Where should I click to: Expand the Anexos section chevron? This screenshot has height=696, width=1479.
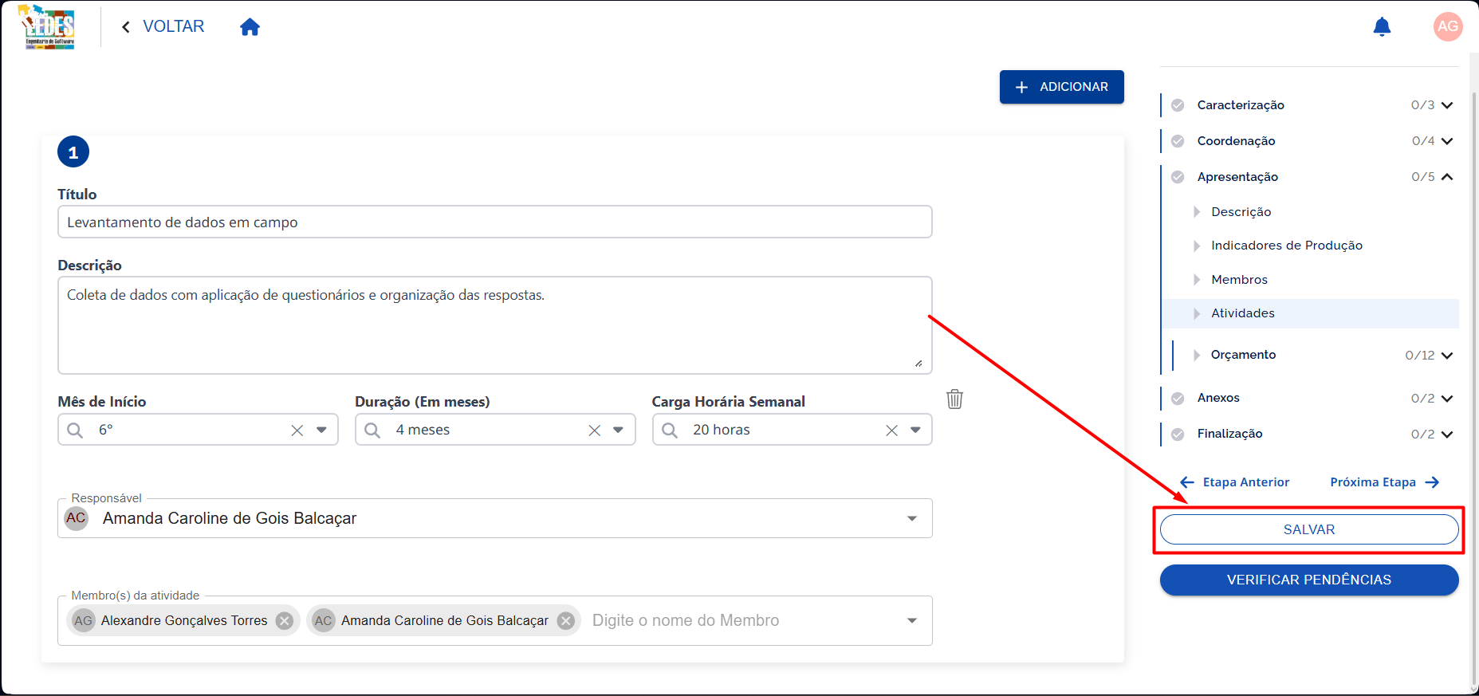[x=1447, y=399]
